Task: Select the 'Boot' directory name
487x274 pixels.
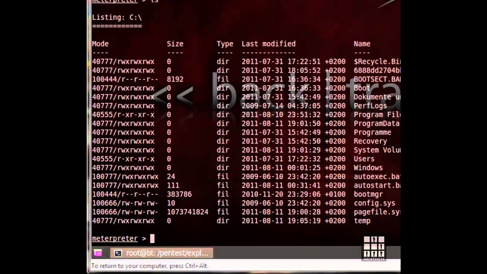Action: pyautogui.click(x=362, y=88)
